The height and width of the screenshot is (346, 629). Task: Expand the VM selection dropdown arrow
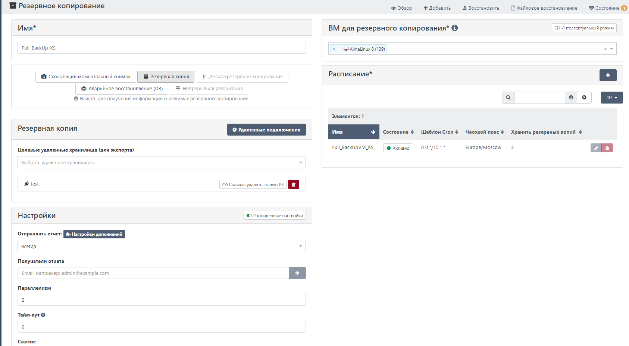pos(611,49)
